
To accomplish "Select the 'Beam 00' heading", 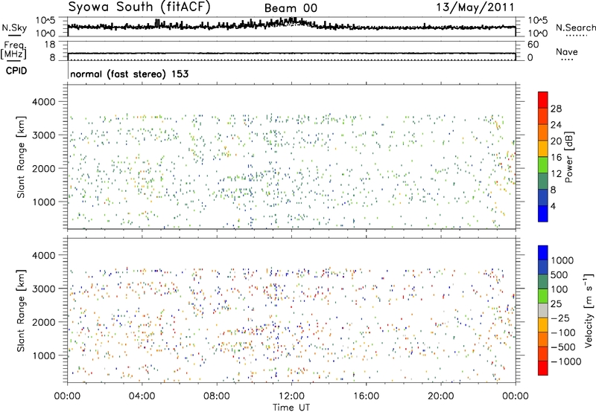I will [291, 8].
